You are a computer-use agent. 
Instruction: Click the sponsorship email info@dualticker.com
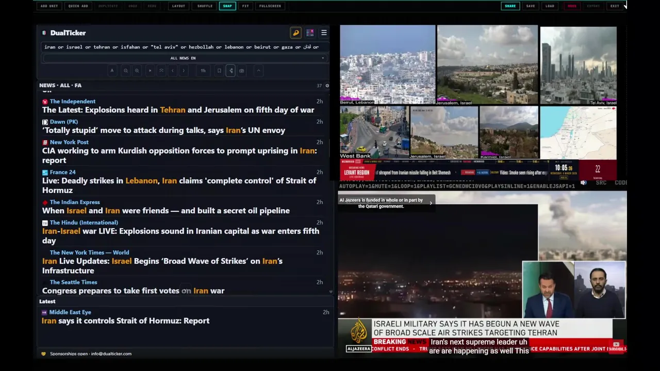[x=111, y=353]
